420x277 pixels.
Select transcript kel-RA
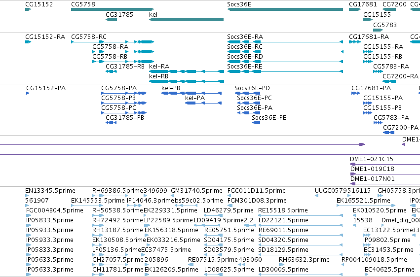tap(187, 71)
